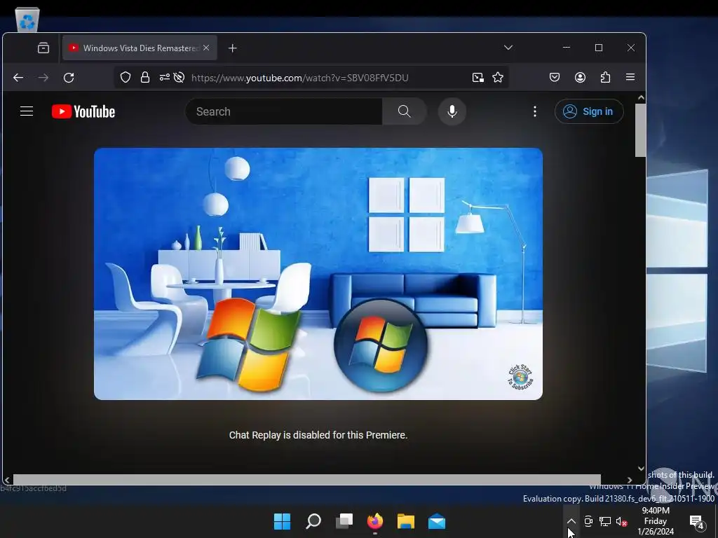Viewport: 718px width, 538px height.
Task: Click the YouTube Search box
Action: coord(284,111)
